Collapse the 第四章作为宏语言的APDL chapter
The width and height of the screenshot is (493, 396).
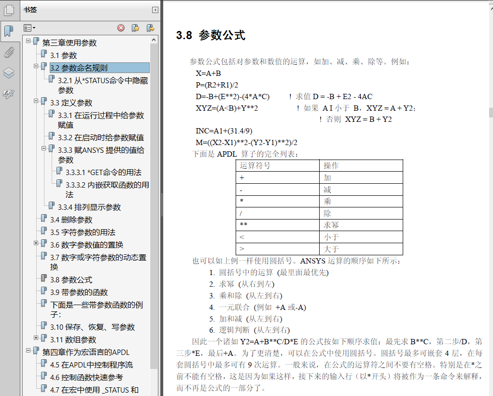pos(28,351)
